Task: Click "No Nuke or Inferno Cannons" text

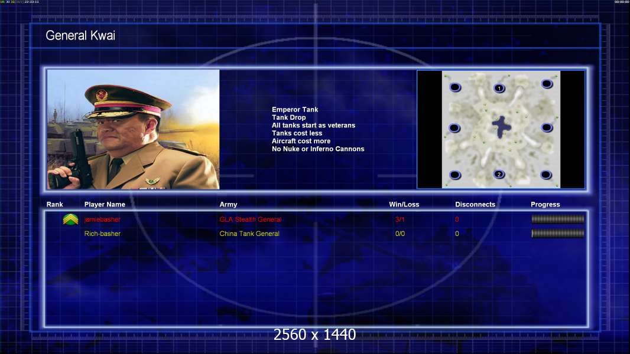Action: pos(318,149)
